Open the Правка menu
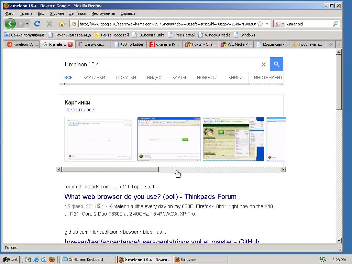 [26, 13]
